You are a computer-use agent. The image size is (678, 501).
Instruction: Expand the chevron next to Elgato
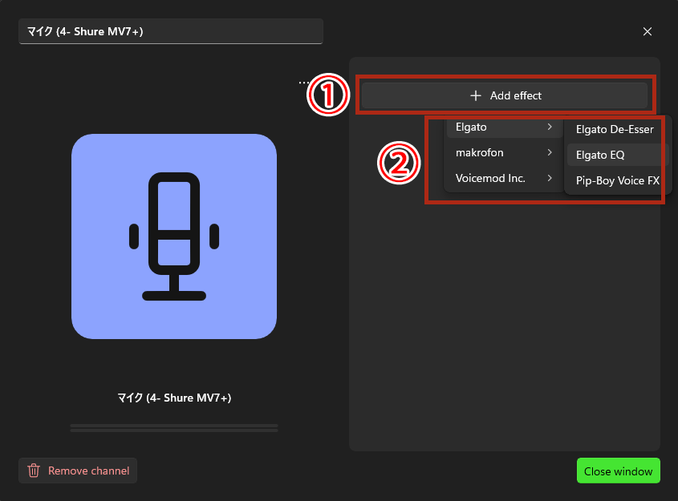pos(550,127)
